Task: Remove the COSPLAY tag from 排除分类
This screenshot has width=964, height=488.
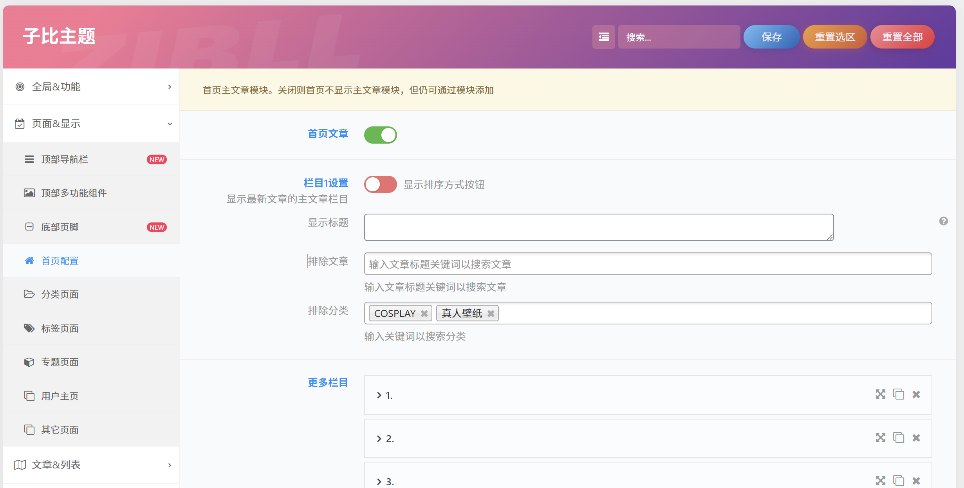Action: (424, 313)
